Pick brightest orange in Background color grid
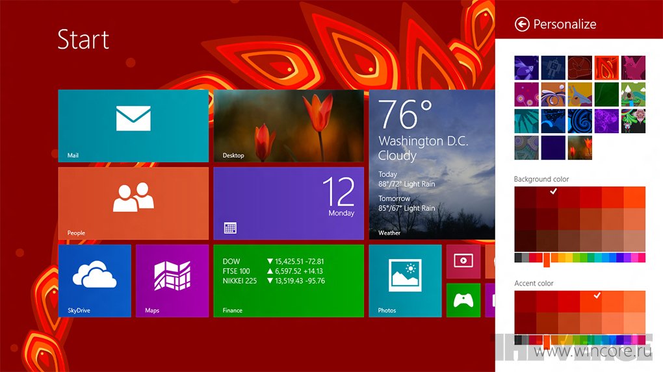 [634, 197]
